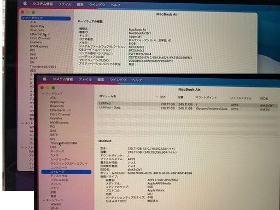This screenshot has height=210, width=280.
Task: Sort by 空き column header
Action: coord(163,97)
